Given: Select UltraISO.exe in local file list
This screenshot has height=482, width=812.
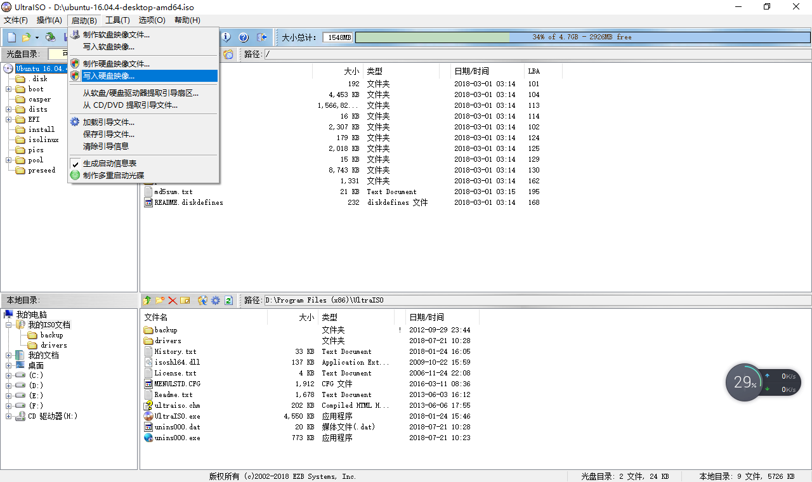Looking at the screenshot, I should tap(177, 417).
